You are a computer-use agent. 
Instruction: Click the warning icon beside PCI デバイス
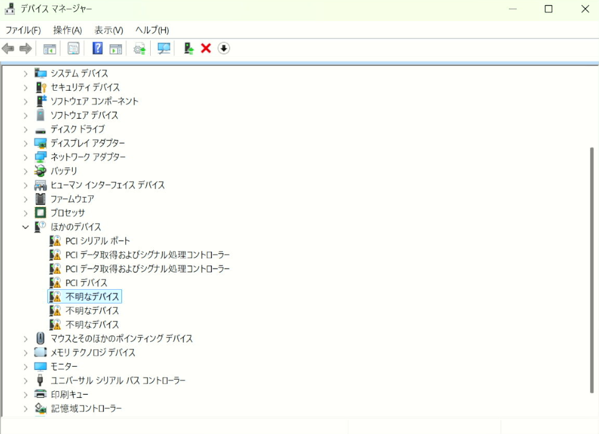(x=55, y=282)
